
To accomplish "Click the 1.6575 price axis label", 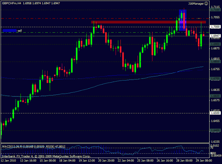I will (x=215, y=100).
